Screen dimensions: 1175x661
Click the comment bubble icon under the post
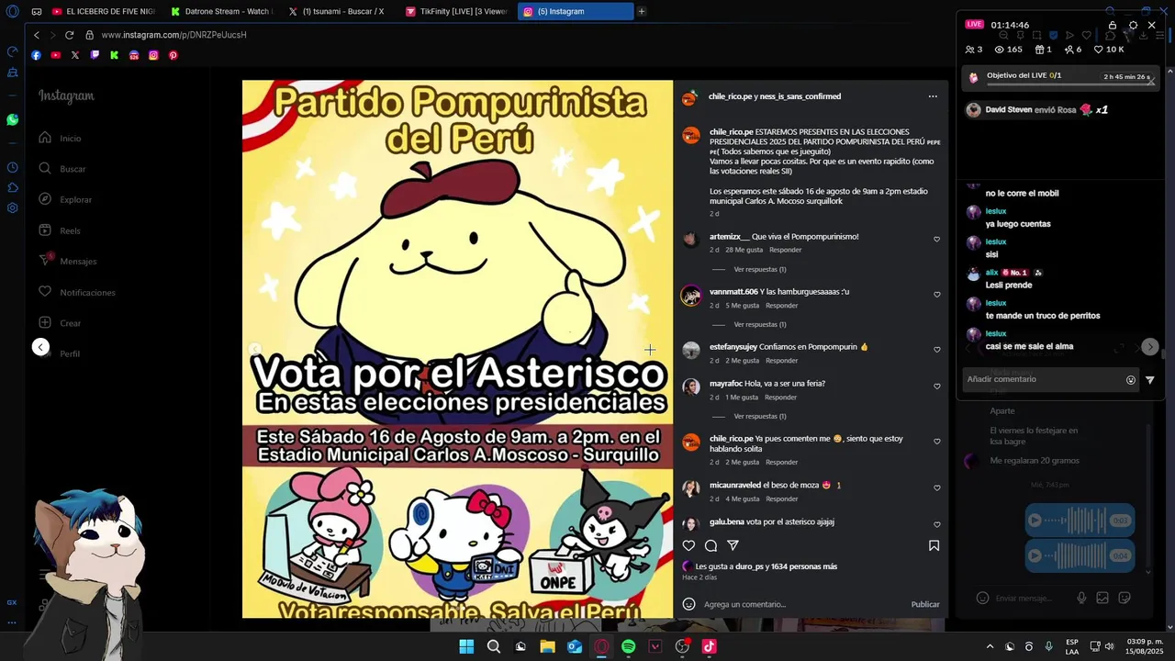point(711,545)
